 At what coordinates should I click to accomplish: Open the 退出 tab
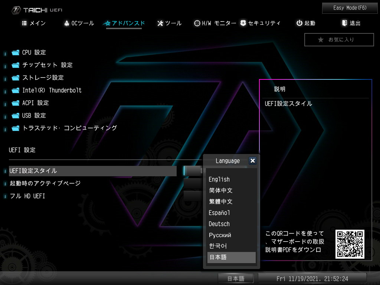[351, 23]
